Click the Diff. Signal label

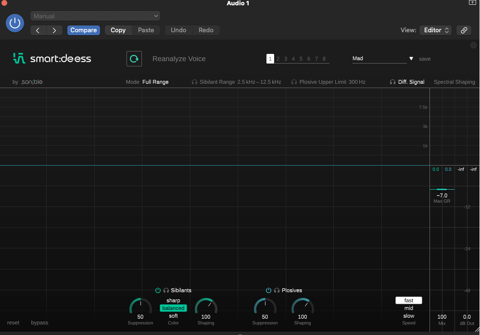coord(411,82)
